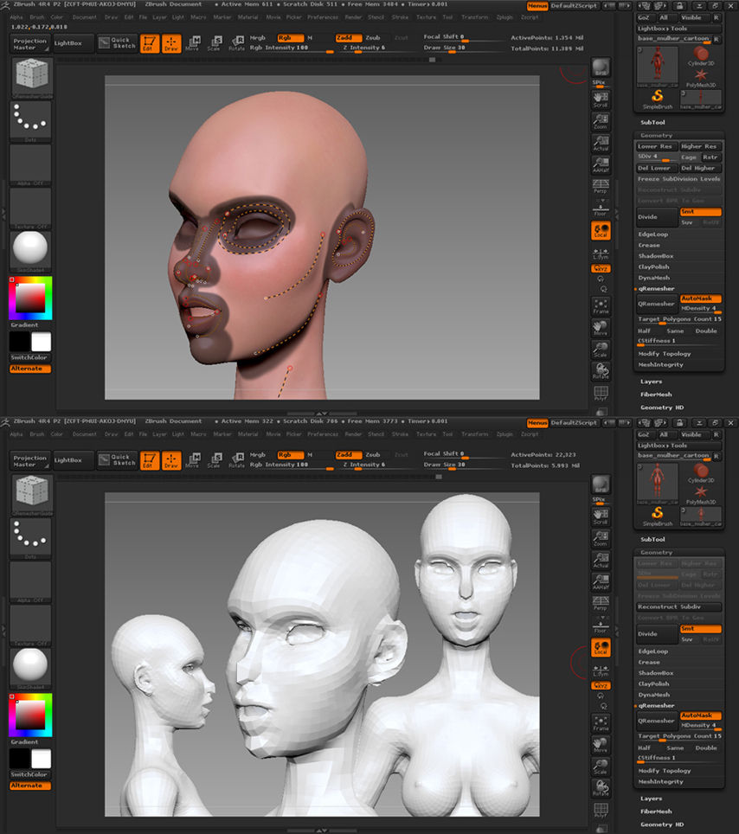Click Target Polygons Count slider, bottom window
The width and height of the screenshot is (739, 834).
point(679,736)
